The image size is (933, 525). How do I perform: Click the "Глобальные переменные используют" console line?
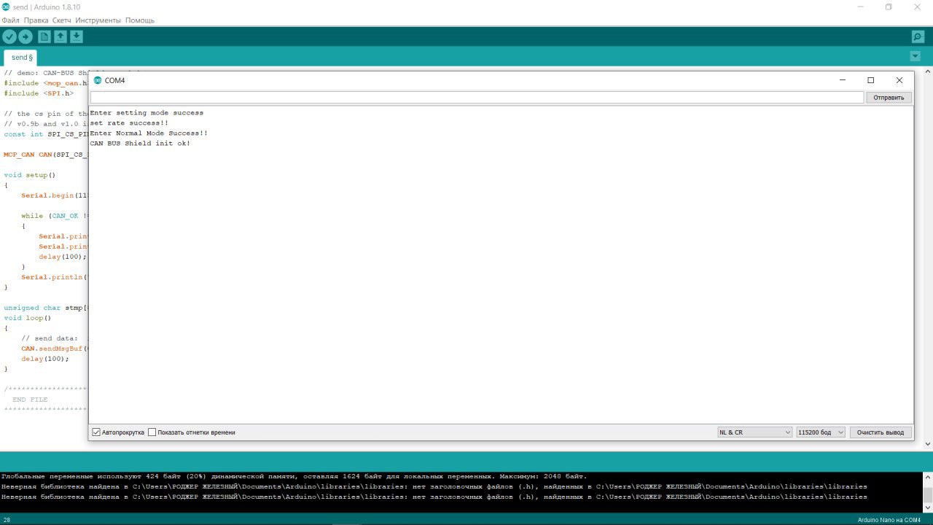[x=294, y=476]
